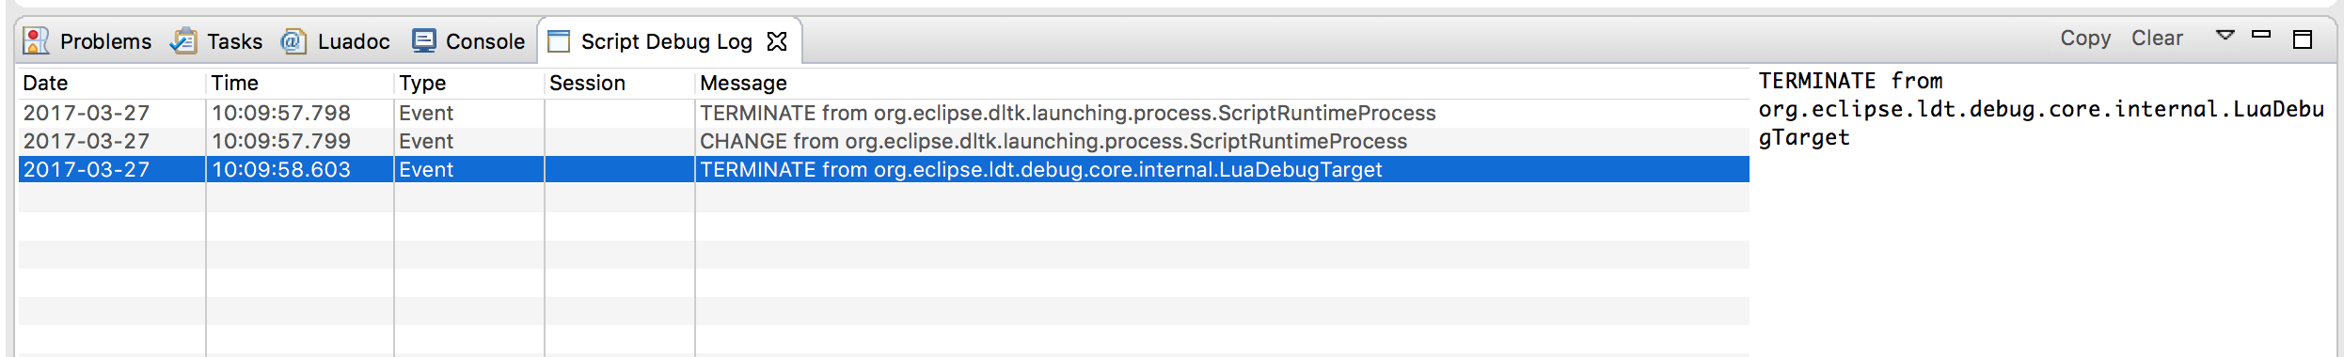Click the Script Debug Log tab icon
Image resolution: width=2344 pixels, height=357 pixels.
pos(559,41)
